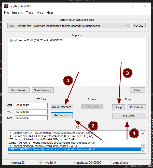Click into the Size field 000000FC

[31, 118]
